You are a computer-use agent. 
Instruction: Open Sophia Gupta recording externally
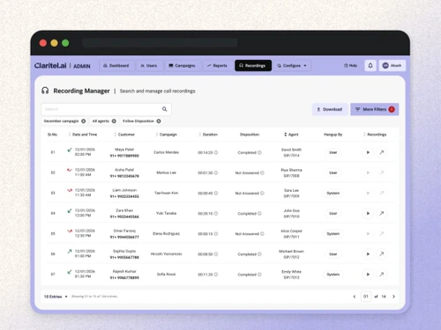click(382, 254)
